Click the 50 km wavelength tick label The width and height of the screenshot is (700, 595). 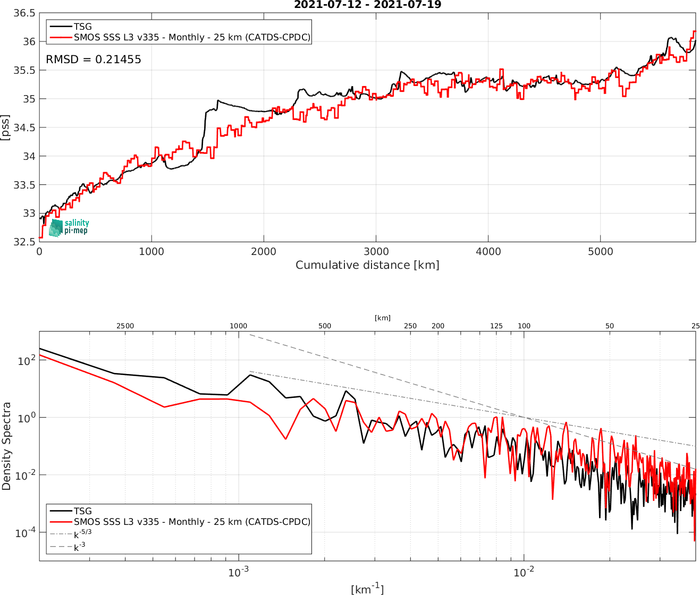(x=610, y=326)
